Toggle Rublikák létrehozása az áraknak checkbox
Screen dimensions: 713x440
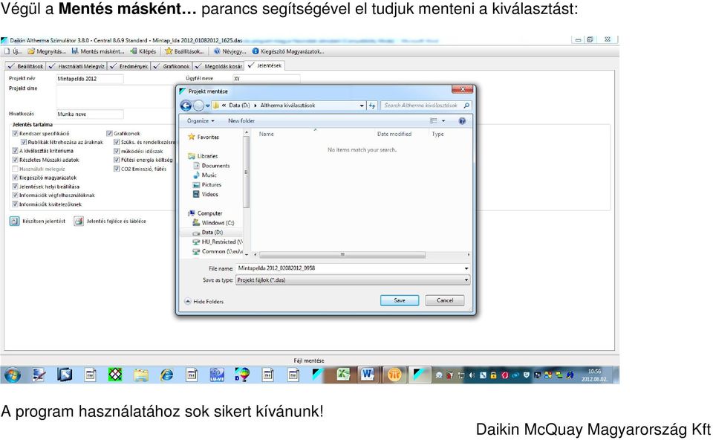click(x=24, y=143)
